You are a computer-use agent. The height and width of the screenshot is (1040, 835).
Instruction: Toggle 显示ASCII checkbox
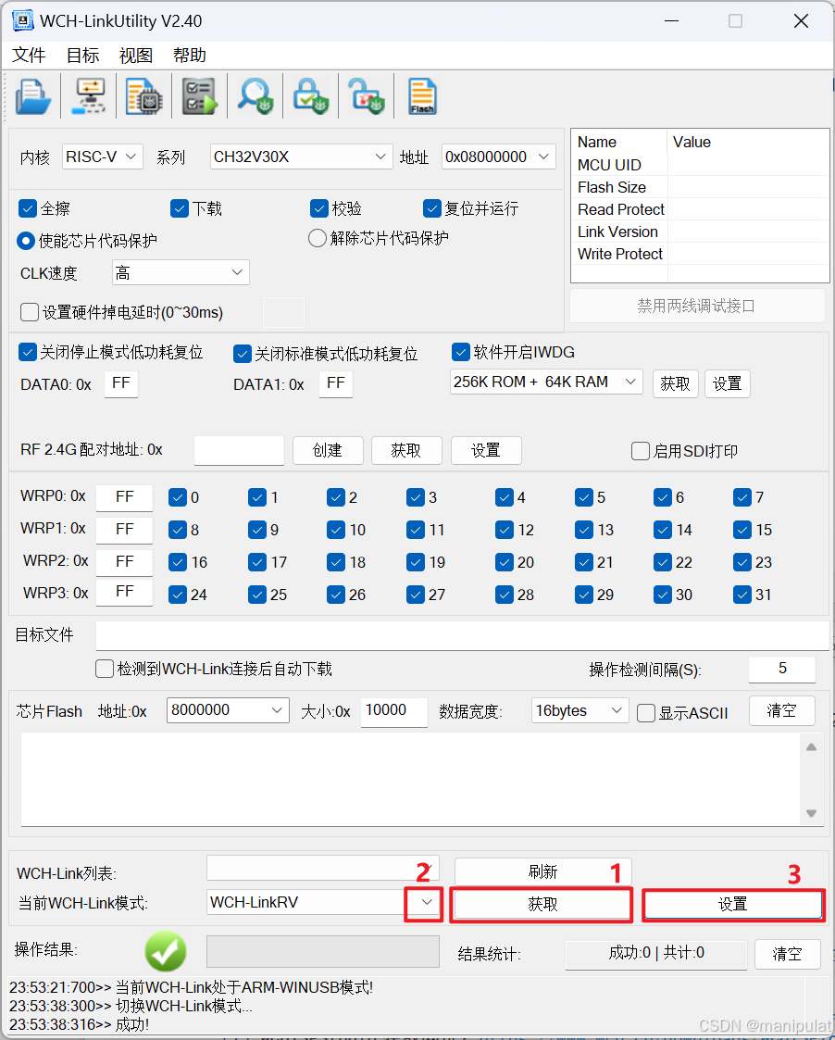tap(646, 713)
